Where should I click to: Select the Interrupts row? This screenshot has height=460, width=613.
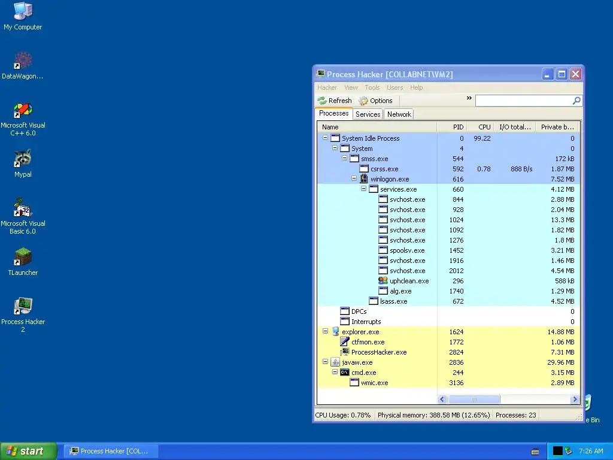point(448,321)
